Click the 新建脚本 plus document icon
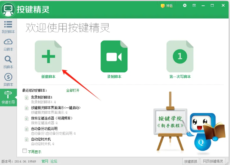Image resolution: width=230 pixels, height=165 pixels. (48, 56)
